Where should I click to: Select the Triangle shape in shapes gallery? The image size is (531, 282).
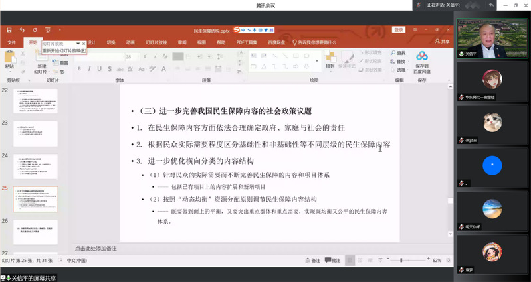pyautogui.click(x=264, y=66)
